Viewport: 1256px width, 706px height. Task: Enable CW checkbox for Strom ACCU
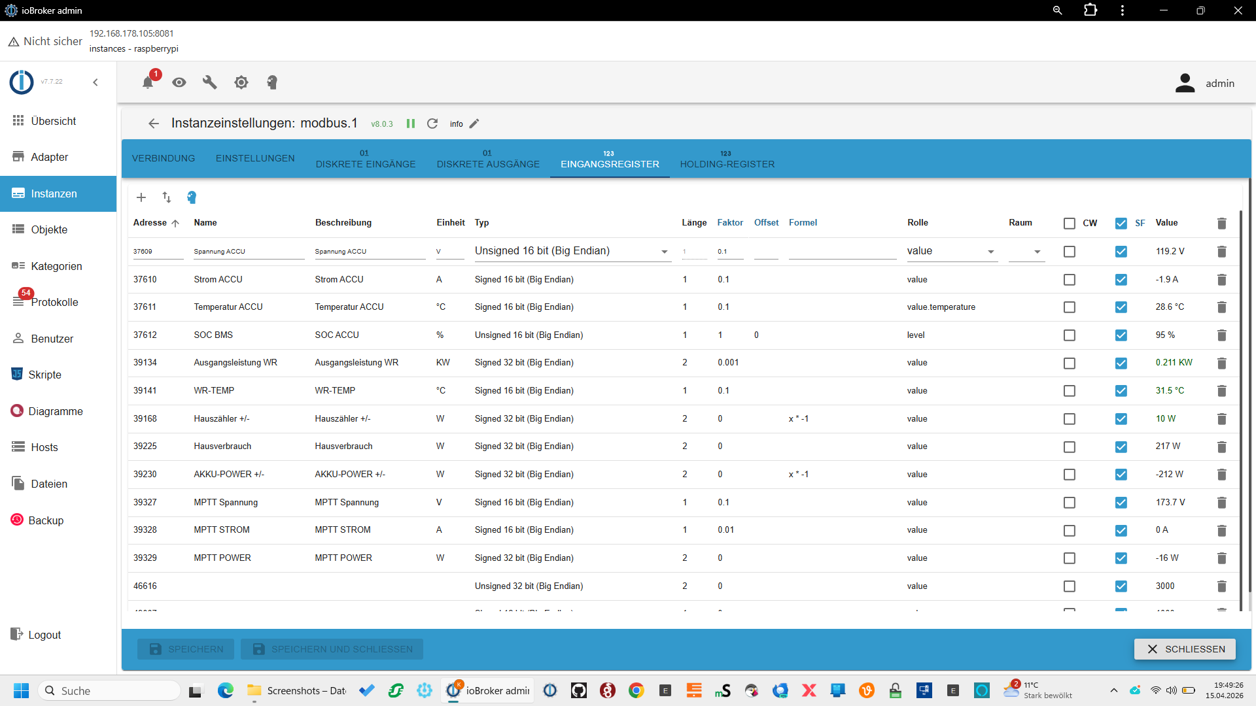tap(1070, 280)
